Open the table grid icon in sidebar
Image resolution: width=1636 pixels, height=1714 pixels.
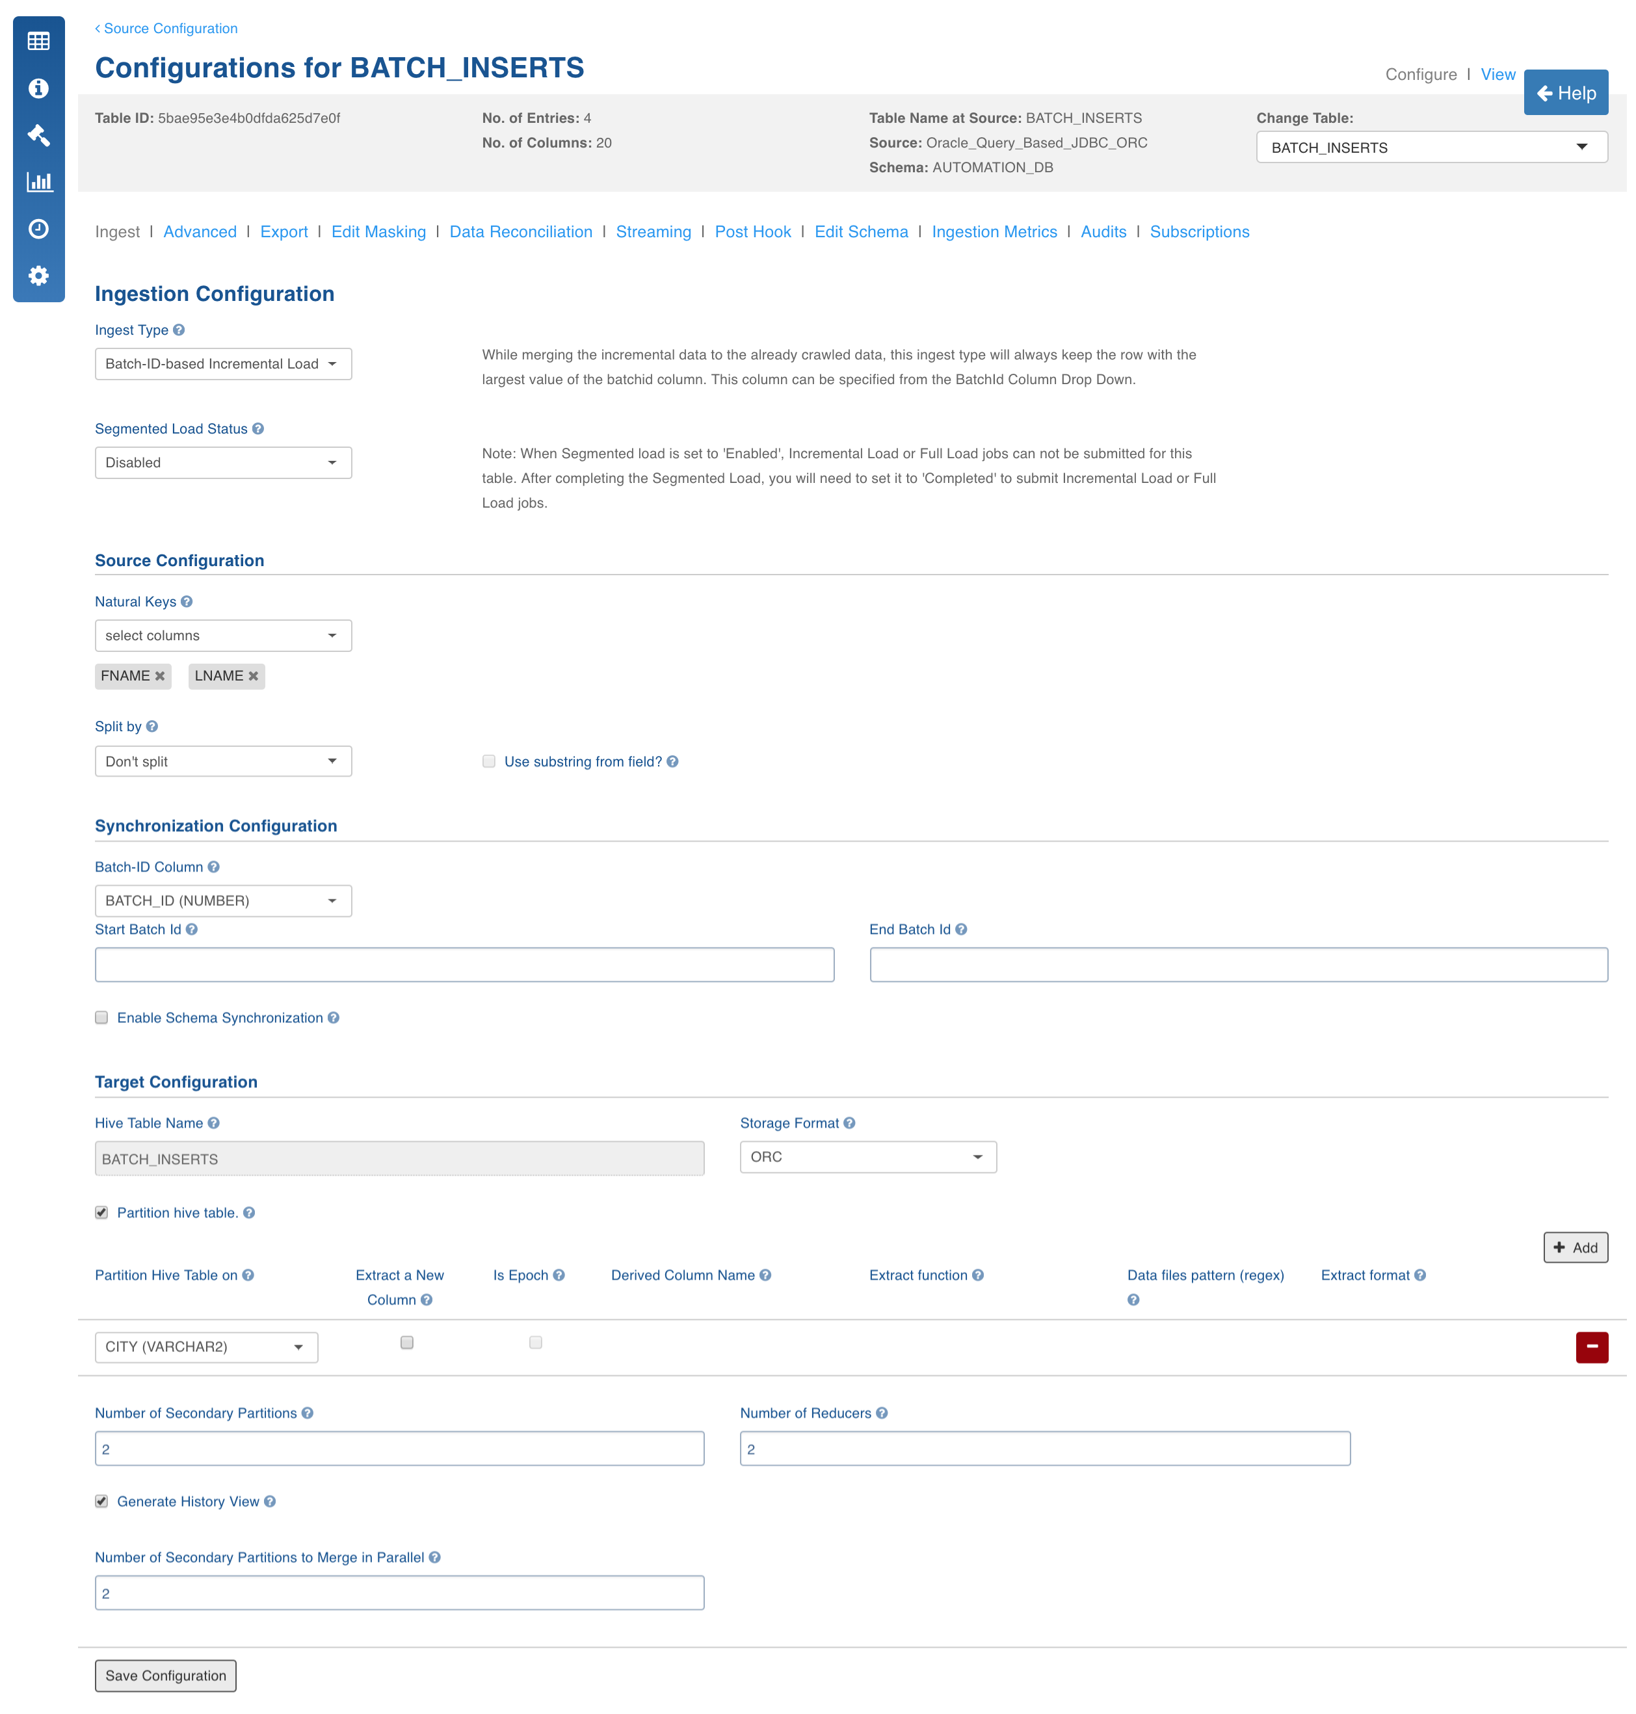pos(38,41)
